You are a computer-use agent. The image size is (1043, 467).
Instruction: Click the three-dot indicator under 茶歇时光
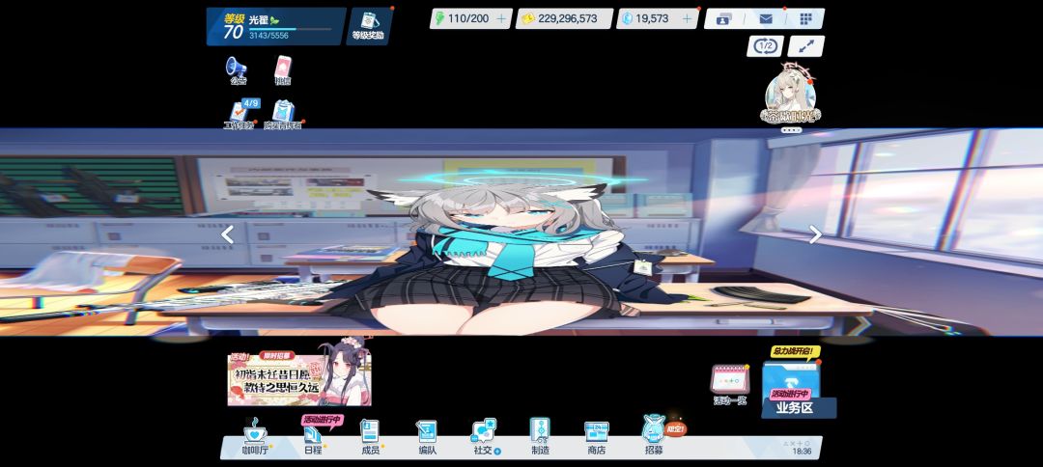(791, 130)
